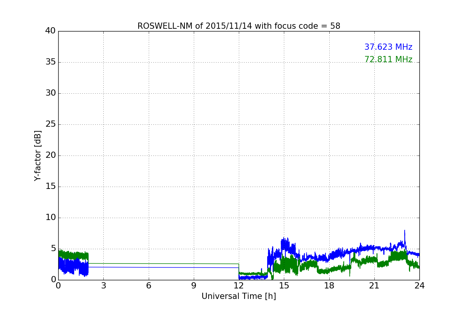Click the x-axis tick label 21
466x311 pixels.
click(x=374, y=285)
